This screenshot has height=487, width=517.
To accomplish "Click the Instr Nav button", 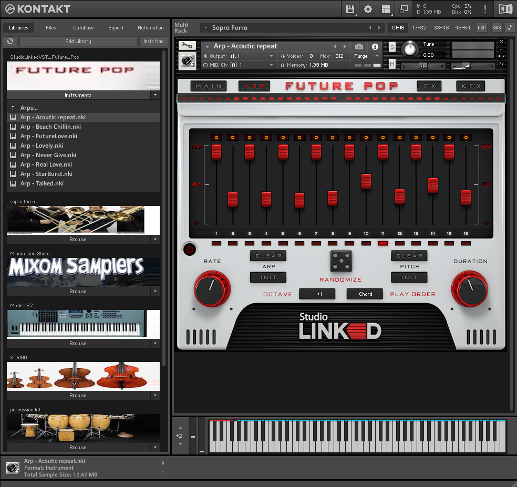I will click(x=153, y=41).
